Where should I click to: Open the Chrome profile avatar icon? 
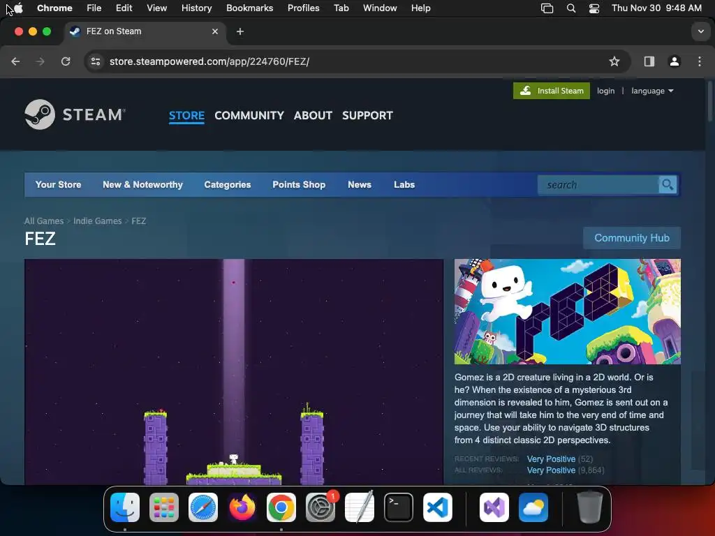click(675, 61)
